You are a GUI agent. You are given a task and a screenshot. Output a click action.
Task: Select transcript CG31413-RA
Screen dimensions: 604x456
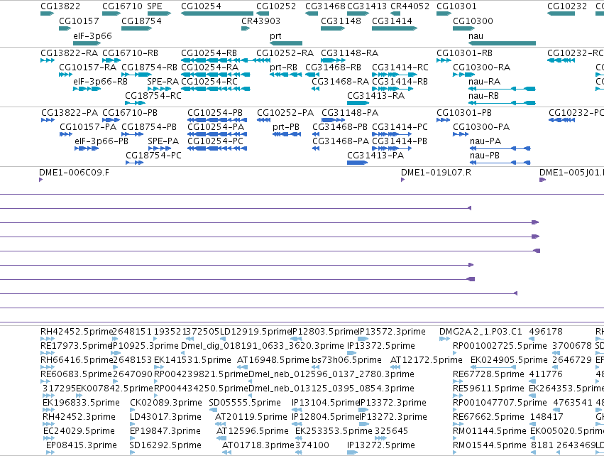[358, 103]
